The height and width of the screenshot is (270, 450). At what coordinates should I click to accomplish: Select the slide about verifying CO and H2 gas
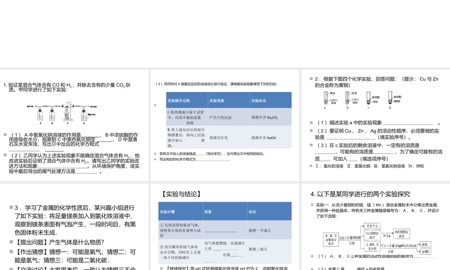74,125
